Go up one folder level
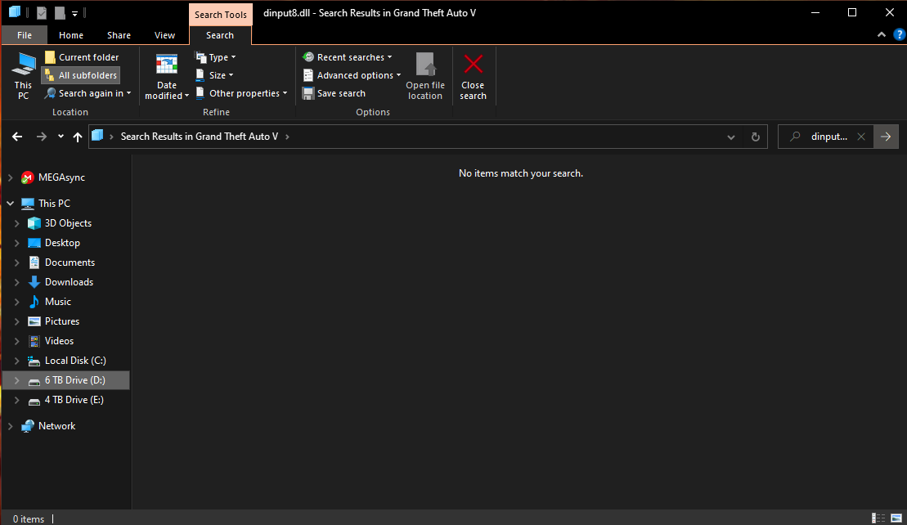 tap(78, 137)
